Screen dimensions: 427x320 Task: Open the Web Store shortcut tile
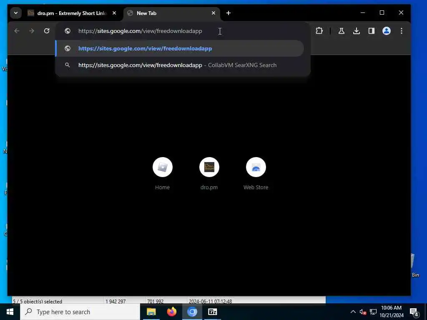coord(256,174)
